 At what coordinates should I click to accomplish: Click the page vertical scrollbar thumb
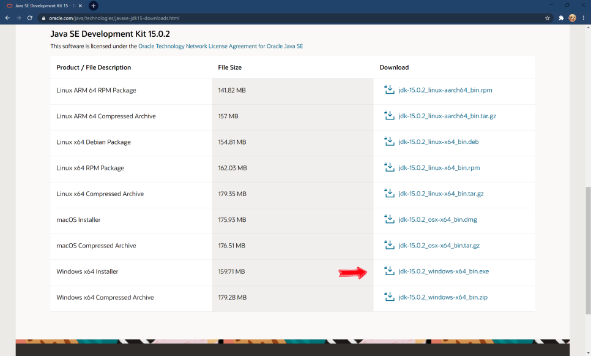(x=588, y=251)
